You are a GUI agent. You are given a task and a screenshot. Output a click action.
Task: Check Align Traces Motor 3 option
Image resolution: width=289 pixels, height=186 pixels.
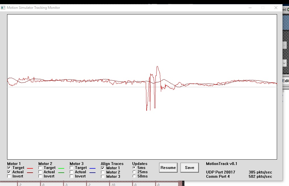[103, 177]
